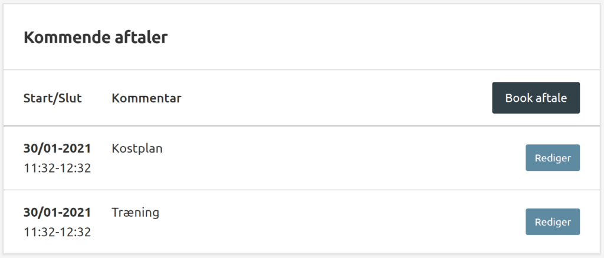Image resolution: width=604 pixels, height=258 pixels.
Task: Click the 30/01-2021 date in Træning row
Action: (x=57, y=212)
